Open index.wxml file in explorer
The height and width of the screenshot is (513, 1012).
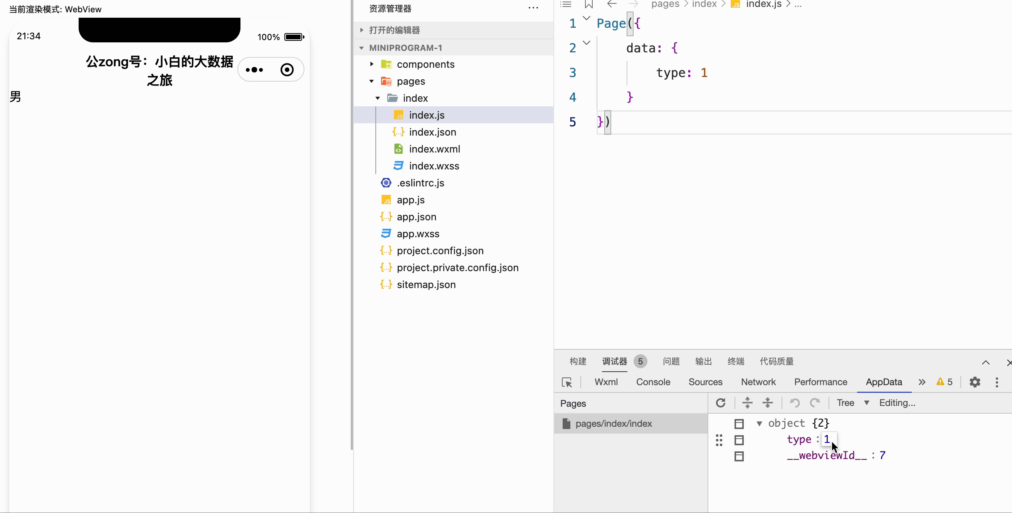tap(434, 149)
